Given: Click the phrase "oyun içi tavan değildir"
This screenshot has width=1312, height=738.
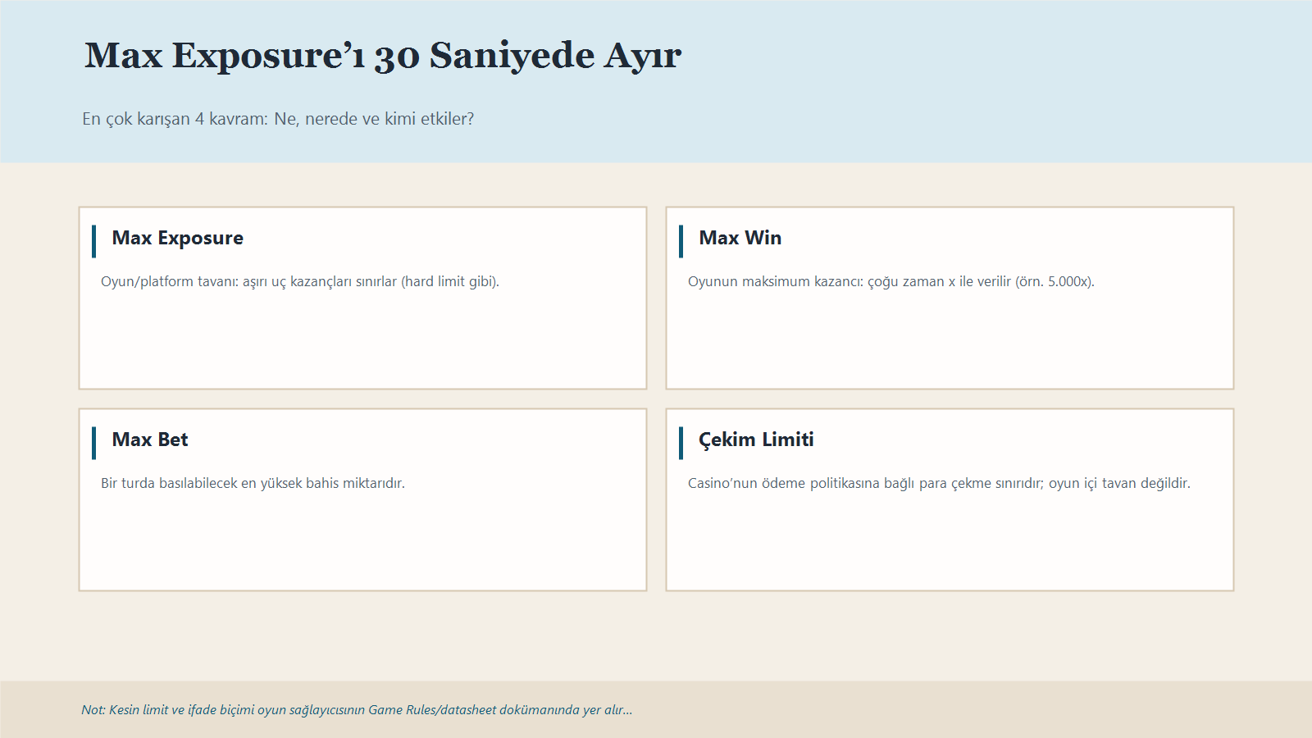Looking at the screenshot, I should click(x=1119, y=484).
